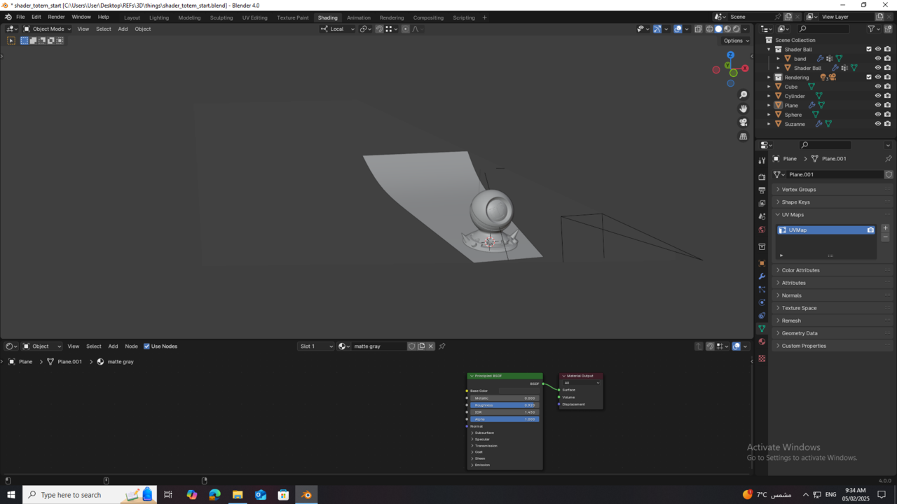Open the Object Mode dropdown
897x504 pixels.
pyautogui.click(x=49, y=29)
